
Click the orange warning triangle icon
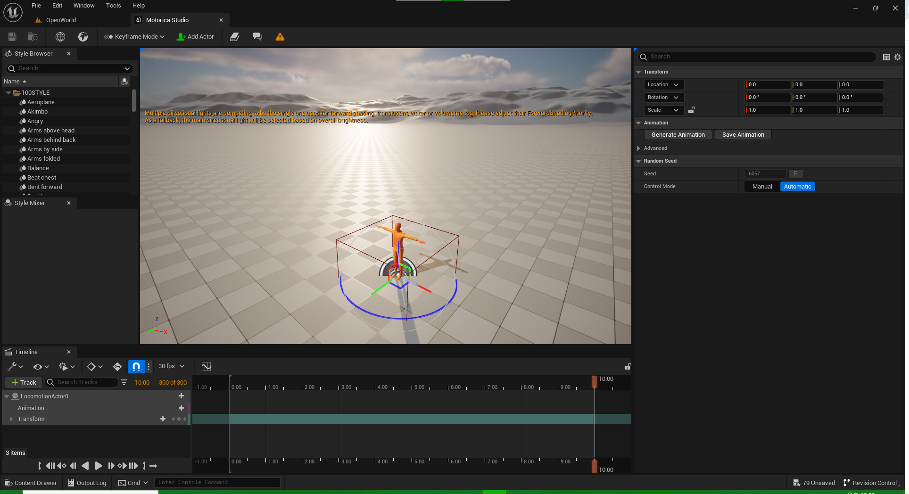[280, 37]
